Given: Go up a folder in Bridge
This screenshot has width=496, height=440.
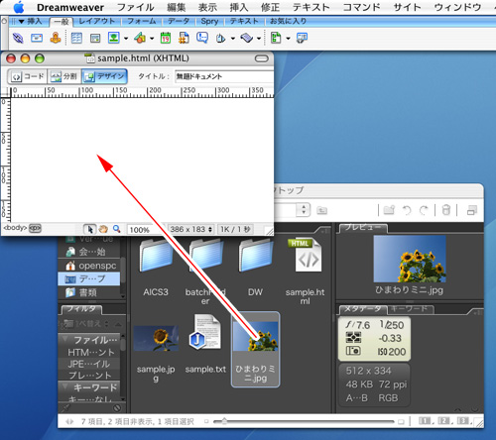Looking at the screenshot, I should (321, 210).
